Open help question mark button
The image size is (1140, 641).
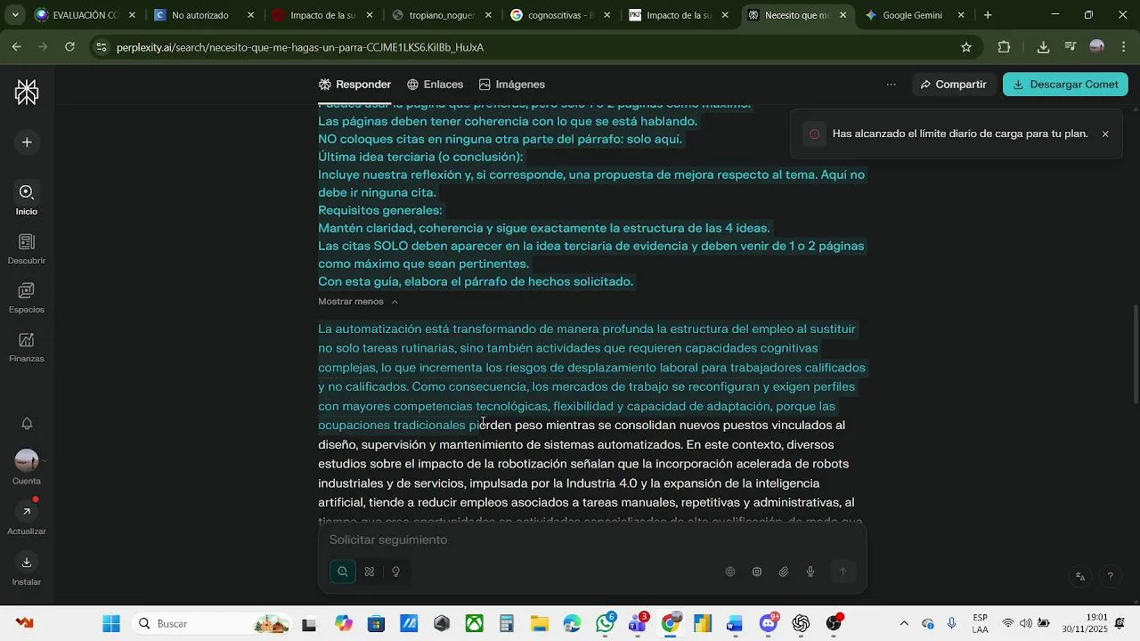pyautogui.click(x=1110, y=577)
